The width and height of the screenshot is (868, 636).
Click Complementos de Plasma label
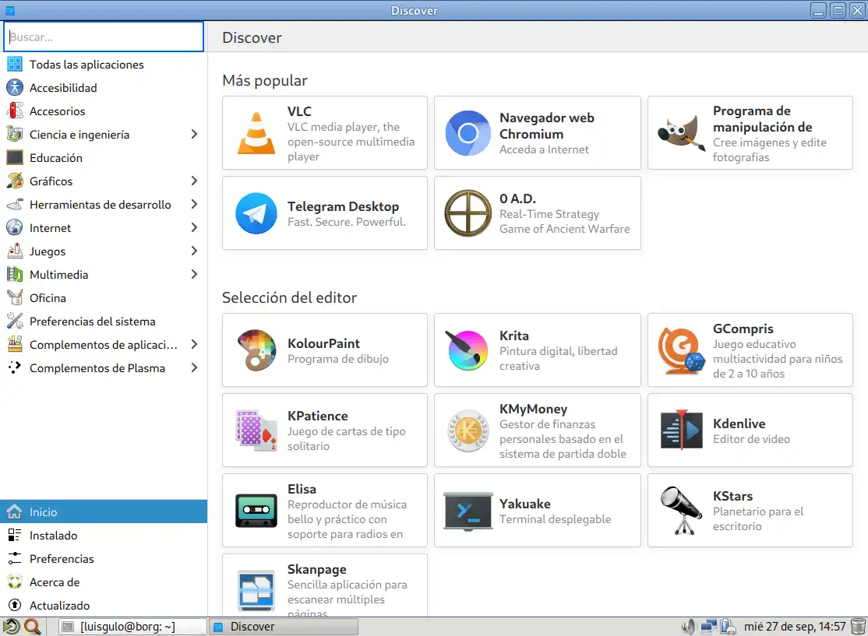[97, 368]
